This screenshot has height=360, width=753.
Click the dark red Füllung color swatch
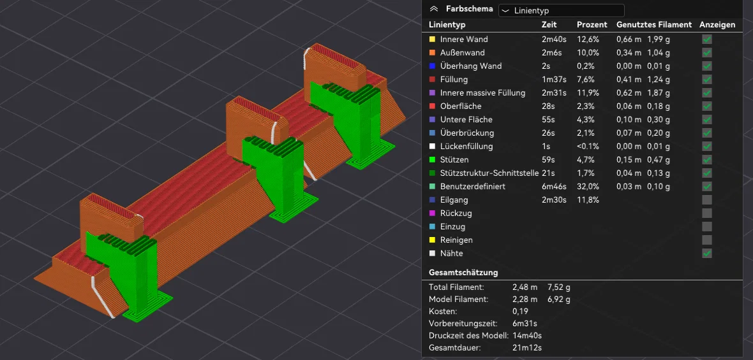click(432, 80)
